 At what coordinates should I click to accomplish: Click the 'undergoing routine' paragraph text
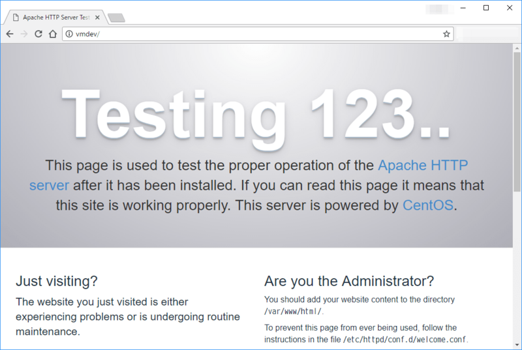click(190, 317)
